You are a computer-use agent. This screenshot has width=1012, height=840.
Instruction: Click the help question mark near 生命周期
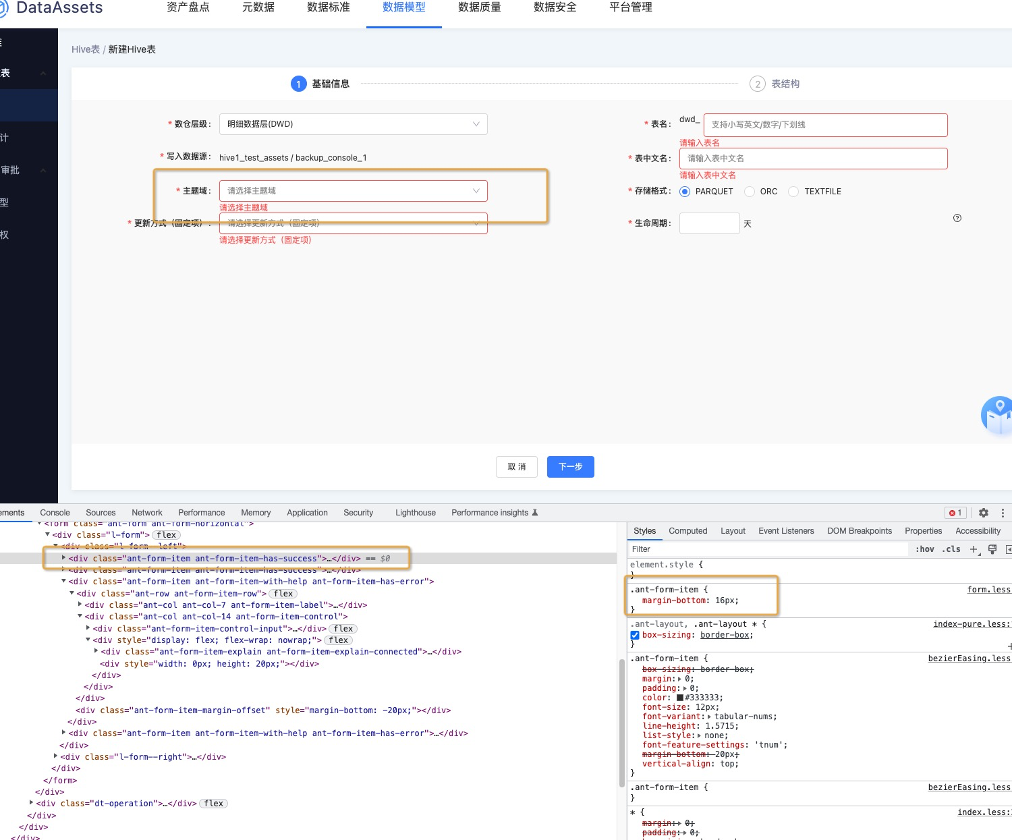pyautogui.click(x=957, y=217)
